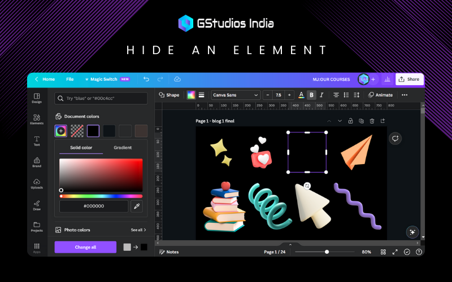Click the undo arrow
452x282 pixels.
point(146,79)
